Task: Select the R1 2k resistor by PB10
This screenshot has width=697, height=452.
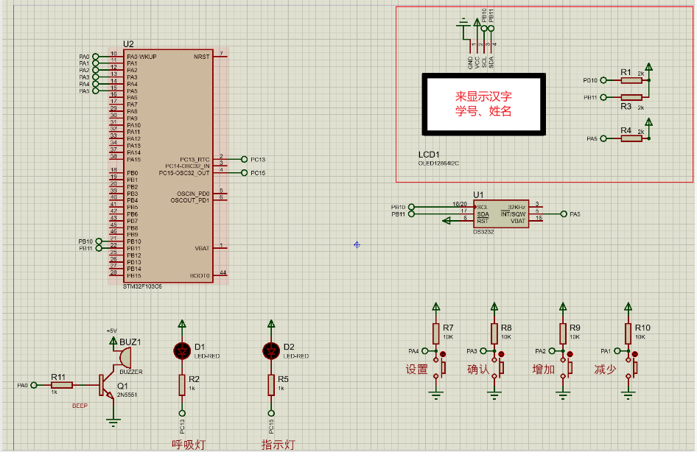Action: click(631, 80)
